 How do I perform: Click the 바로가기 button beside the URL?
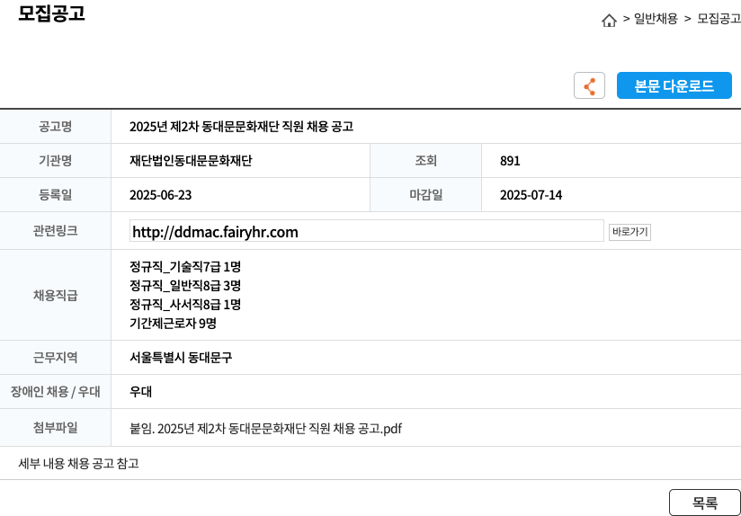(x=630, y=232)
